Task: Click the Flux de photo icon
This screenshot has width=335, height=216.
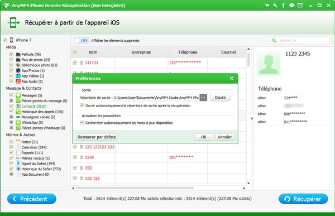Action: pyautogui.click(x=18, y=60)
